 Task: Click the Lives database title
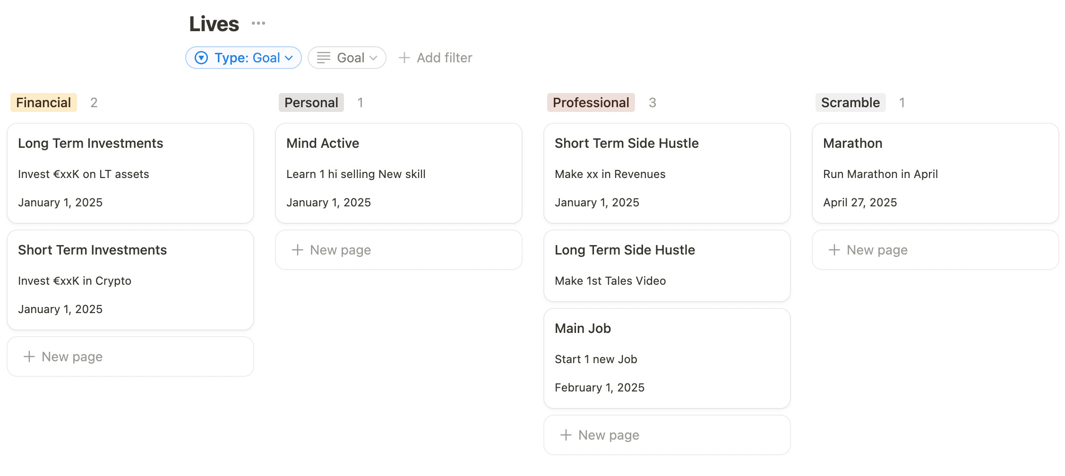coord(214,24)
